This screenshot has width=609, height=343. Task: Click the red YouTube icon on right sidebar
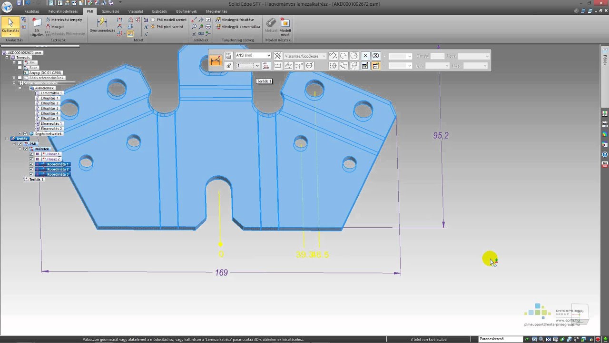point(605,164)
